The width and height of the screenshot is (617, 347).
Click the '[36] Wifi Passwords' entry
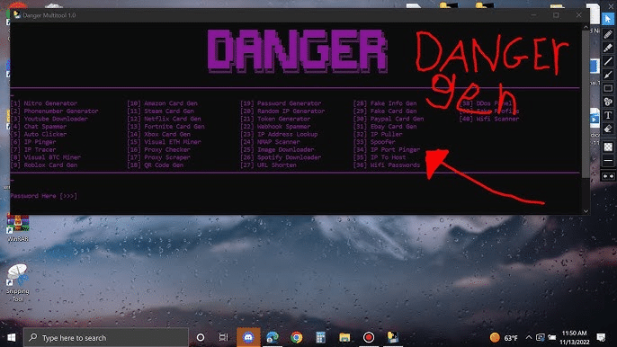coord(387,165)
